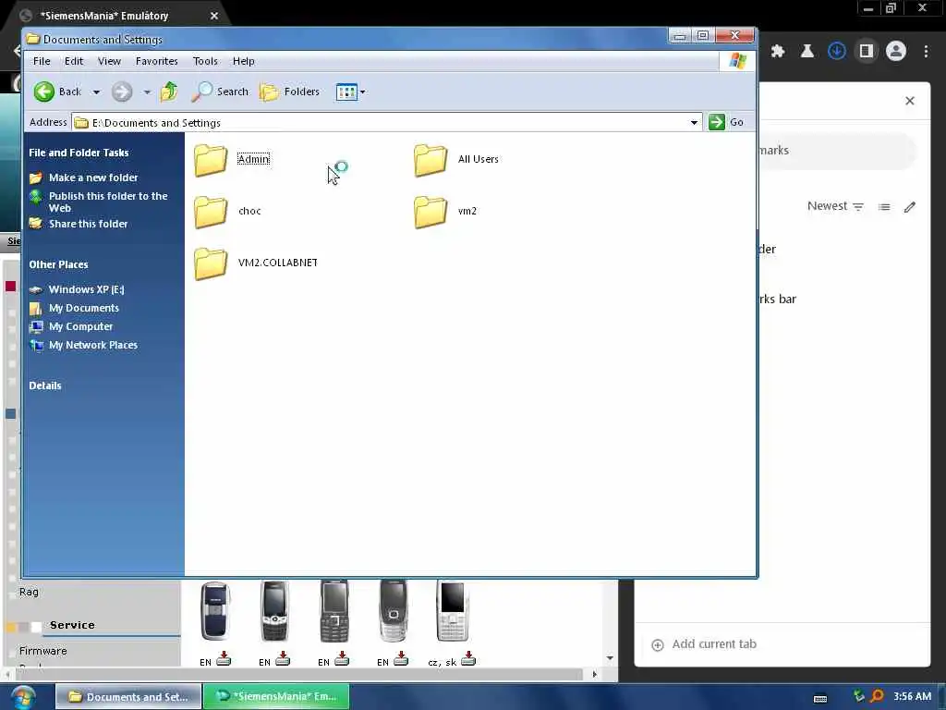This screenshot has height=710, width=946.
Task: Click the white phone thumbnail above cz, sk
Action: click(x=453, y=611)
